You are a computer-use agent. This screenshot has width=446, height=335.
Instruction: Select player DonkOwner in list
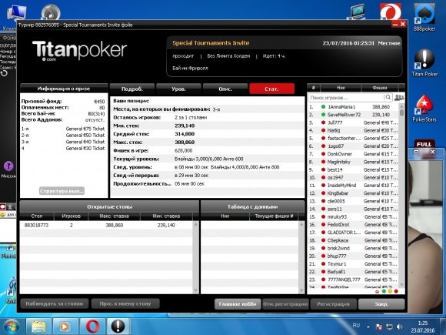(353, 154)
